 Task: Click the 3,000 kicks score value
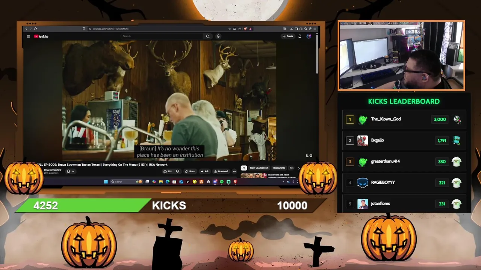pos(440,120)
